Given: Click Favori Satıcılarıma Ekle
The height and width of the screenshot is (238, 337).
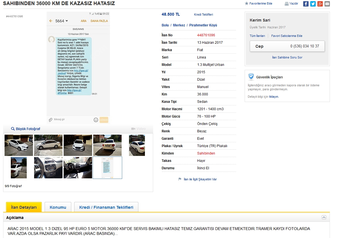Looking at the screenshot, I should point(287,36).
